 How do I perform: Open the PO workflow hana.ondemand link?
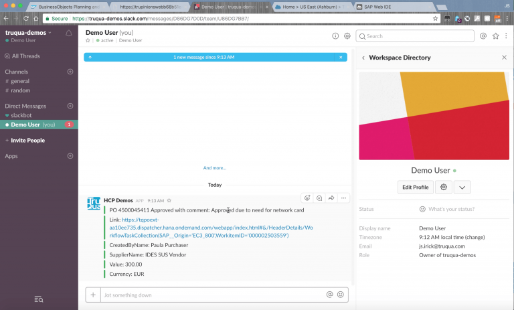[211, 228]
